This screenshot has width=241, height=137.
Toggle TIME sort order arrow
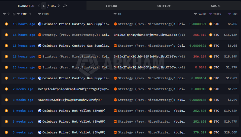pyautogui.click(x=30, y=14)
